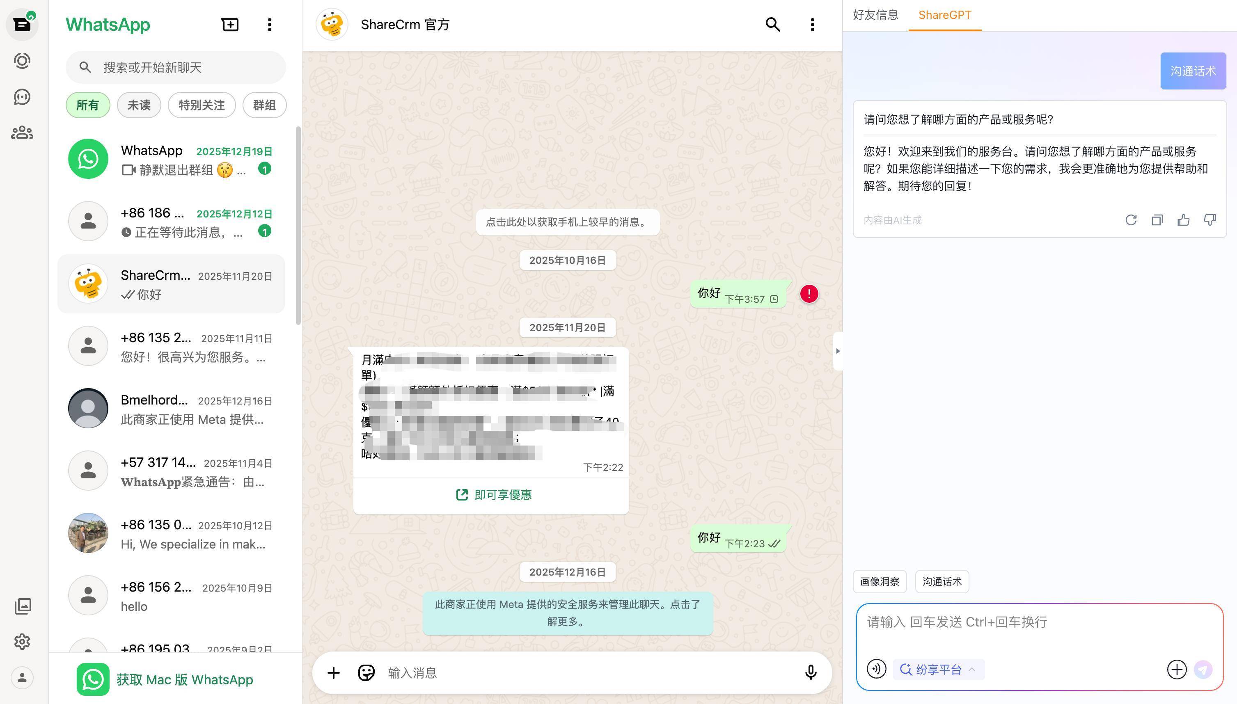Click the new chat icon

pyautogui.click(x=230, y=25)
